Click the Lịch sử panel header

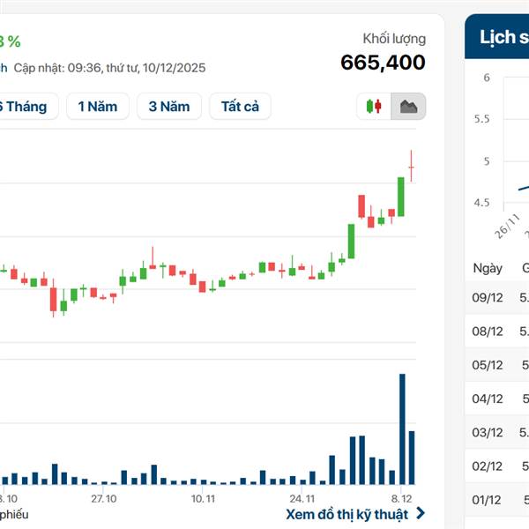498,37
